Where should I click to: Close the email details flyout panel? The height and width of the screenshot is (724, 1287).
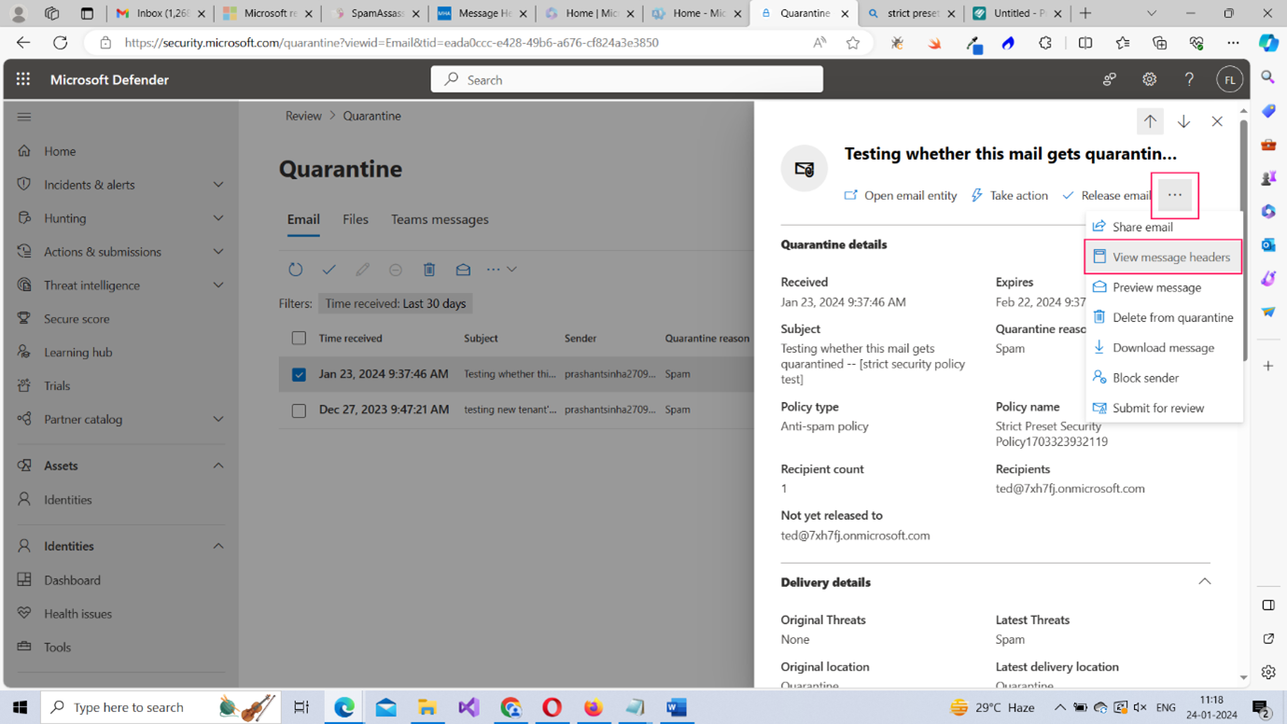tap(1217, 121)
